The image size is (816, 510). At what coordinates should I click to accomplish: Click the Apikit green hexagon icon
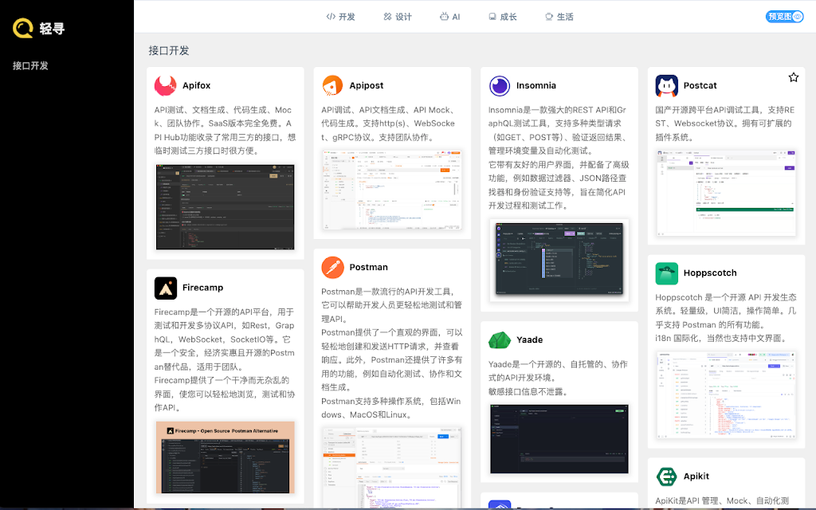[667, 477]
